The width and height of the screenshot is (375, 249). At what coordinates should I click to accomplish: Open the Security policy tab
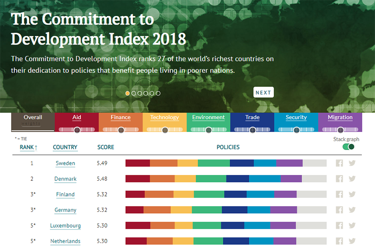[296, 117]
